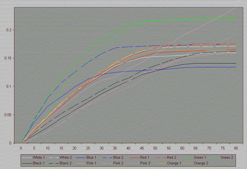Viewport: 247px width, 169px height.
Task: Click the 0.15 vertical axis label
Action: pos(8,58)
